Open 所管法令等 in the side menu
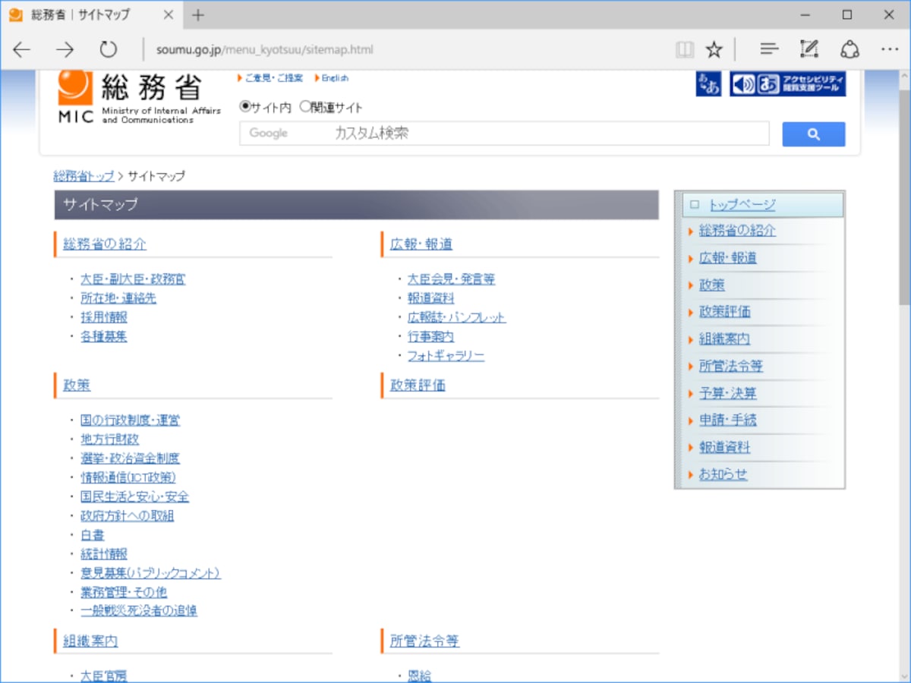This screenshot has width=911, height=683. (x=730, y=367)
